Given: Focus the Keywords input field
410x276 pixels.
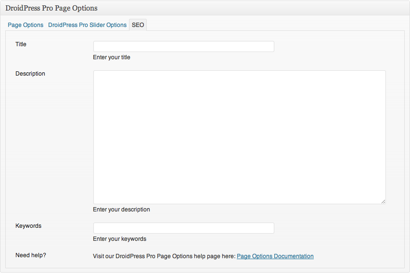Looking at the screenshot, I should [183, 228].
